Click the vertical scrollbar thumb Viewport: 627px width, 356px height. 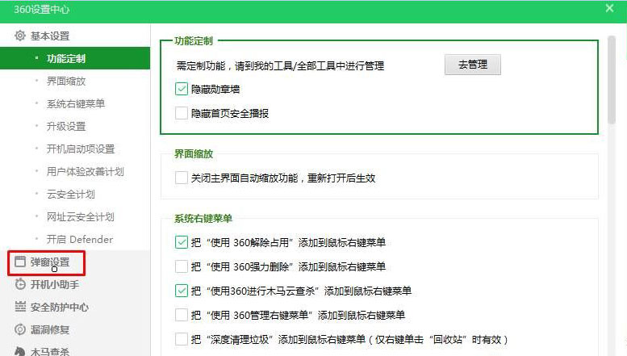click(x=612, y=80)
